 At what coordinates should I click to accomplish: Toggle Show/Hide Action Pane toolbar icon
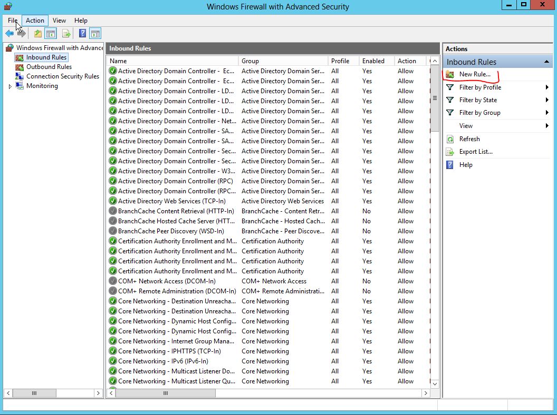[x=95, y=34]
